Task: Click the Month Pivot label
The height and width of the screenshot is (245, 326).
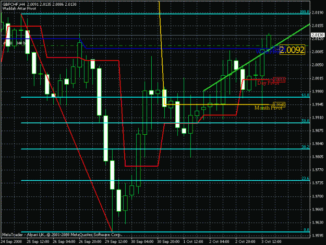Action: (x=268, y=108)
